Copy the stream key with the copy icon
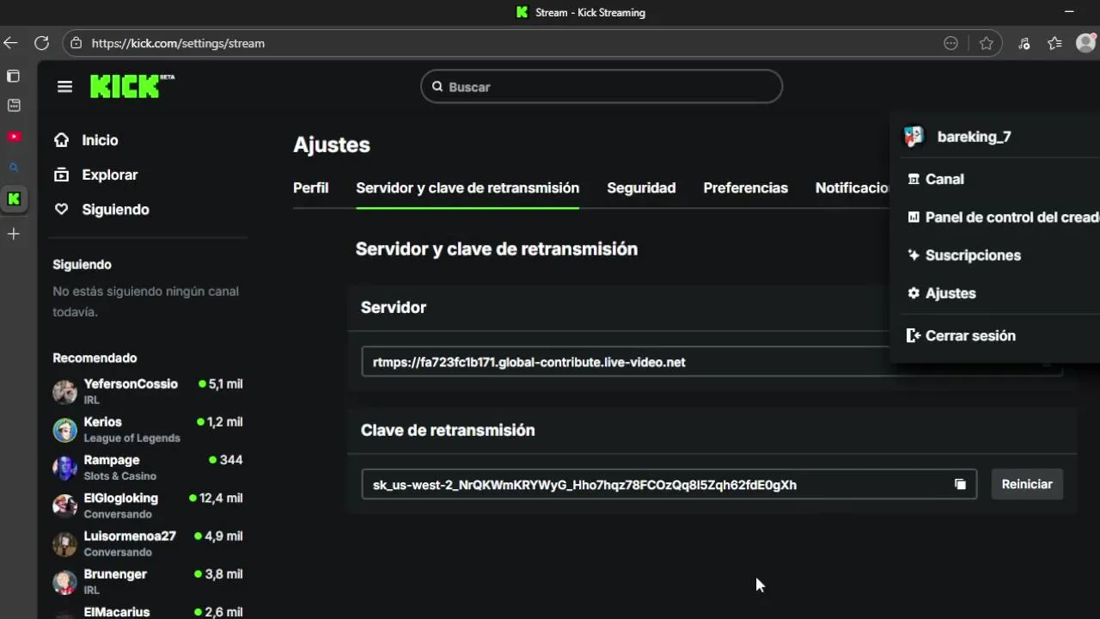The height and width of the screenshot is (619, 1100). [x=960, y=484]
